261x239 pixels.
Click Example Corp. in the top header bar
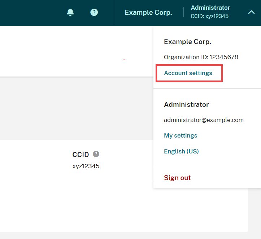pos(148,13)
